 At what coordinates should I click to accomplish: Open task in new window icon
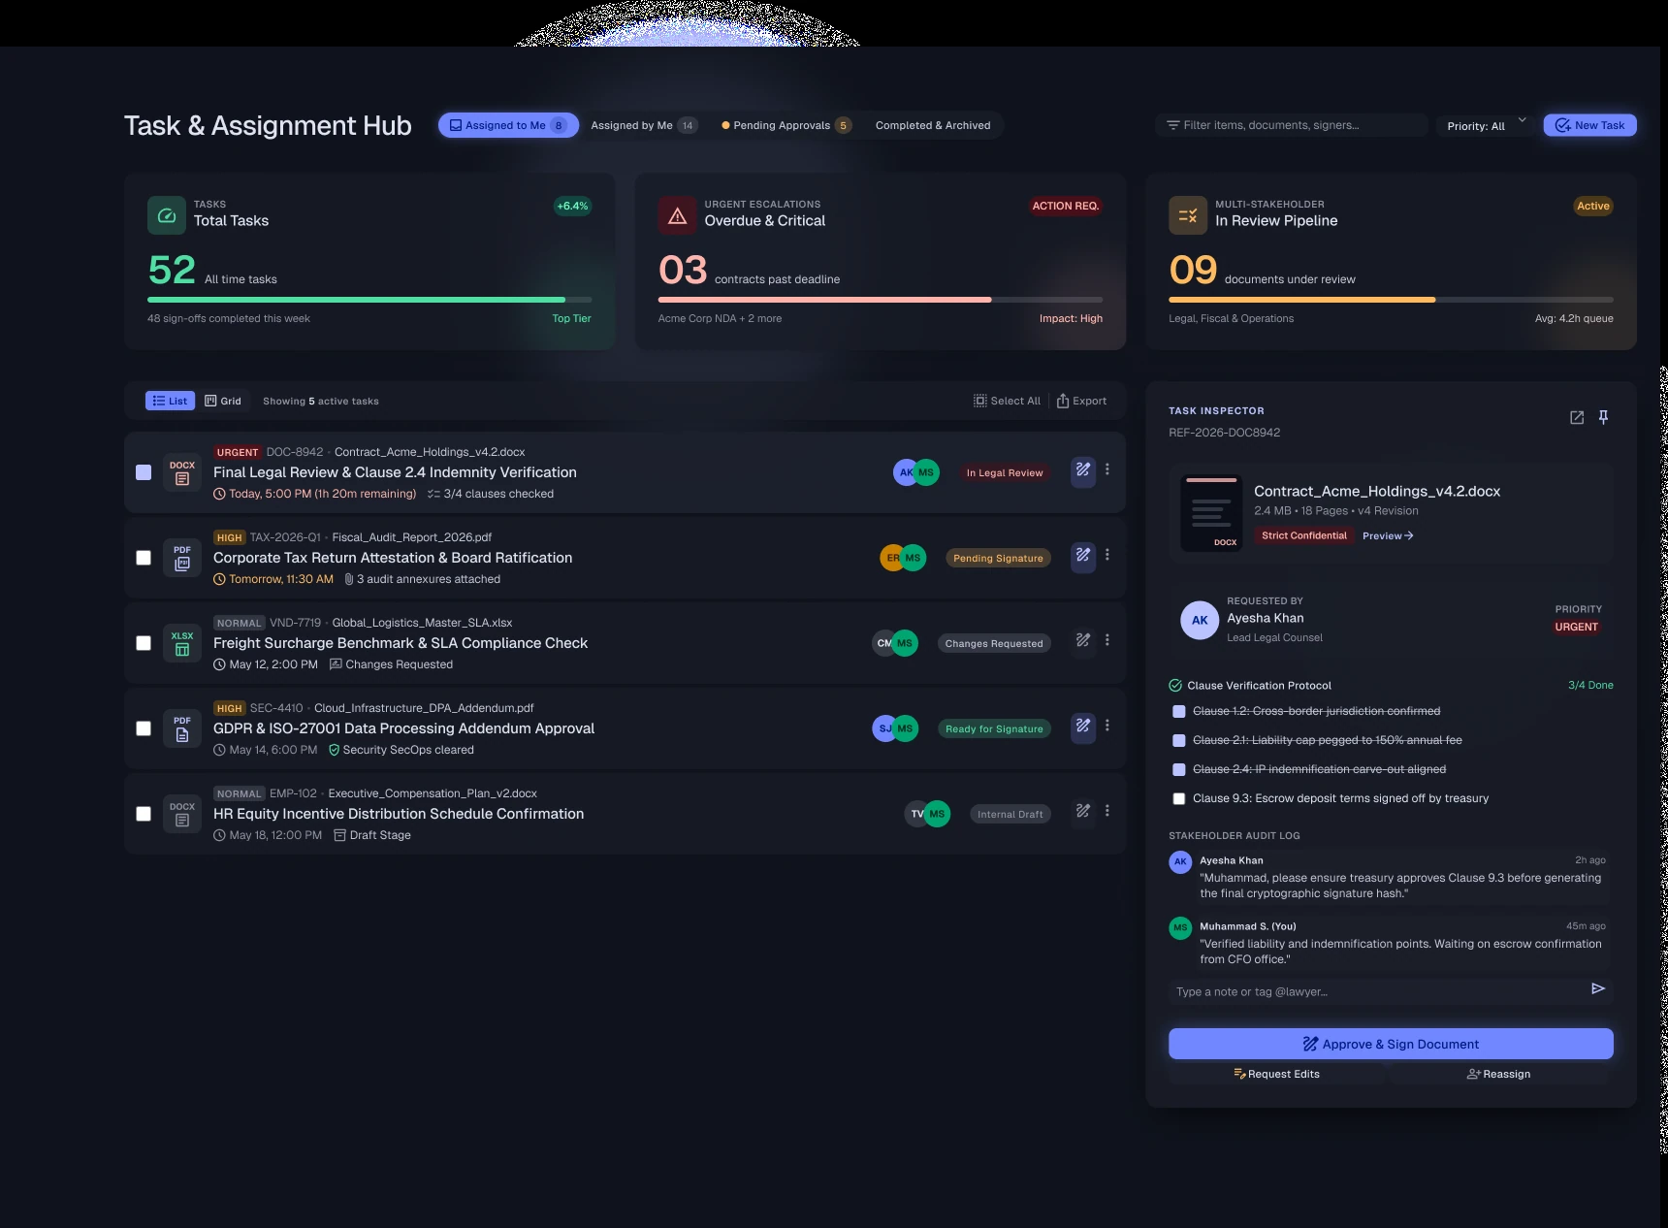pos(1577,417)
